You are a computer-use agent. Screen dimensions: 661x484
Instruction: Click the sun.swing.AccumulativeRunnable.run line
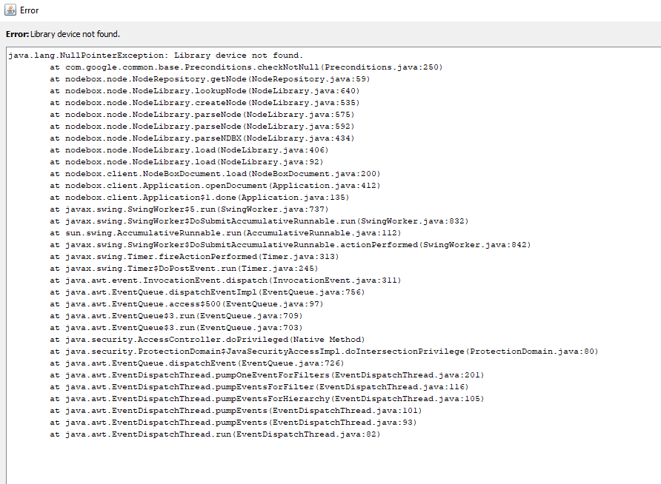point(225,232)
